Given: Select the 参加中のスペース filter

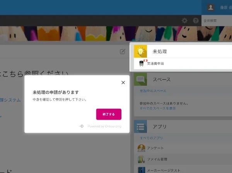Looking at the screenshot, I should (x=153, y=91).
